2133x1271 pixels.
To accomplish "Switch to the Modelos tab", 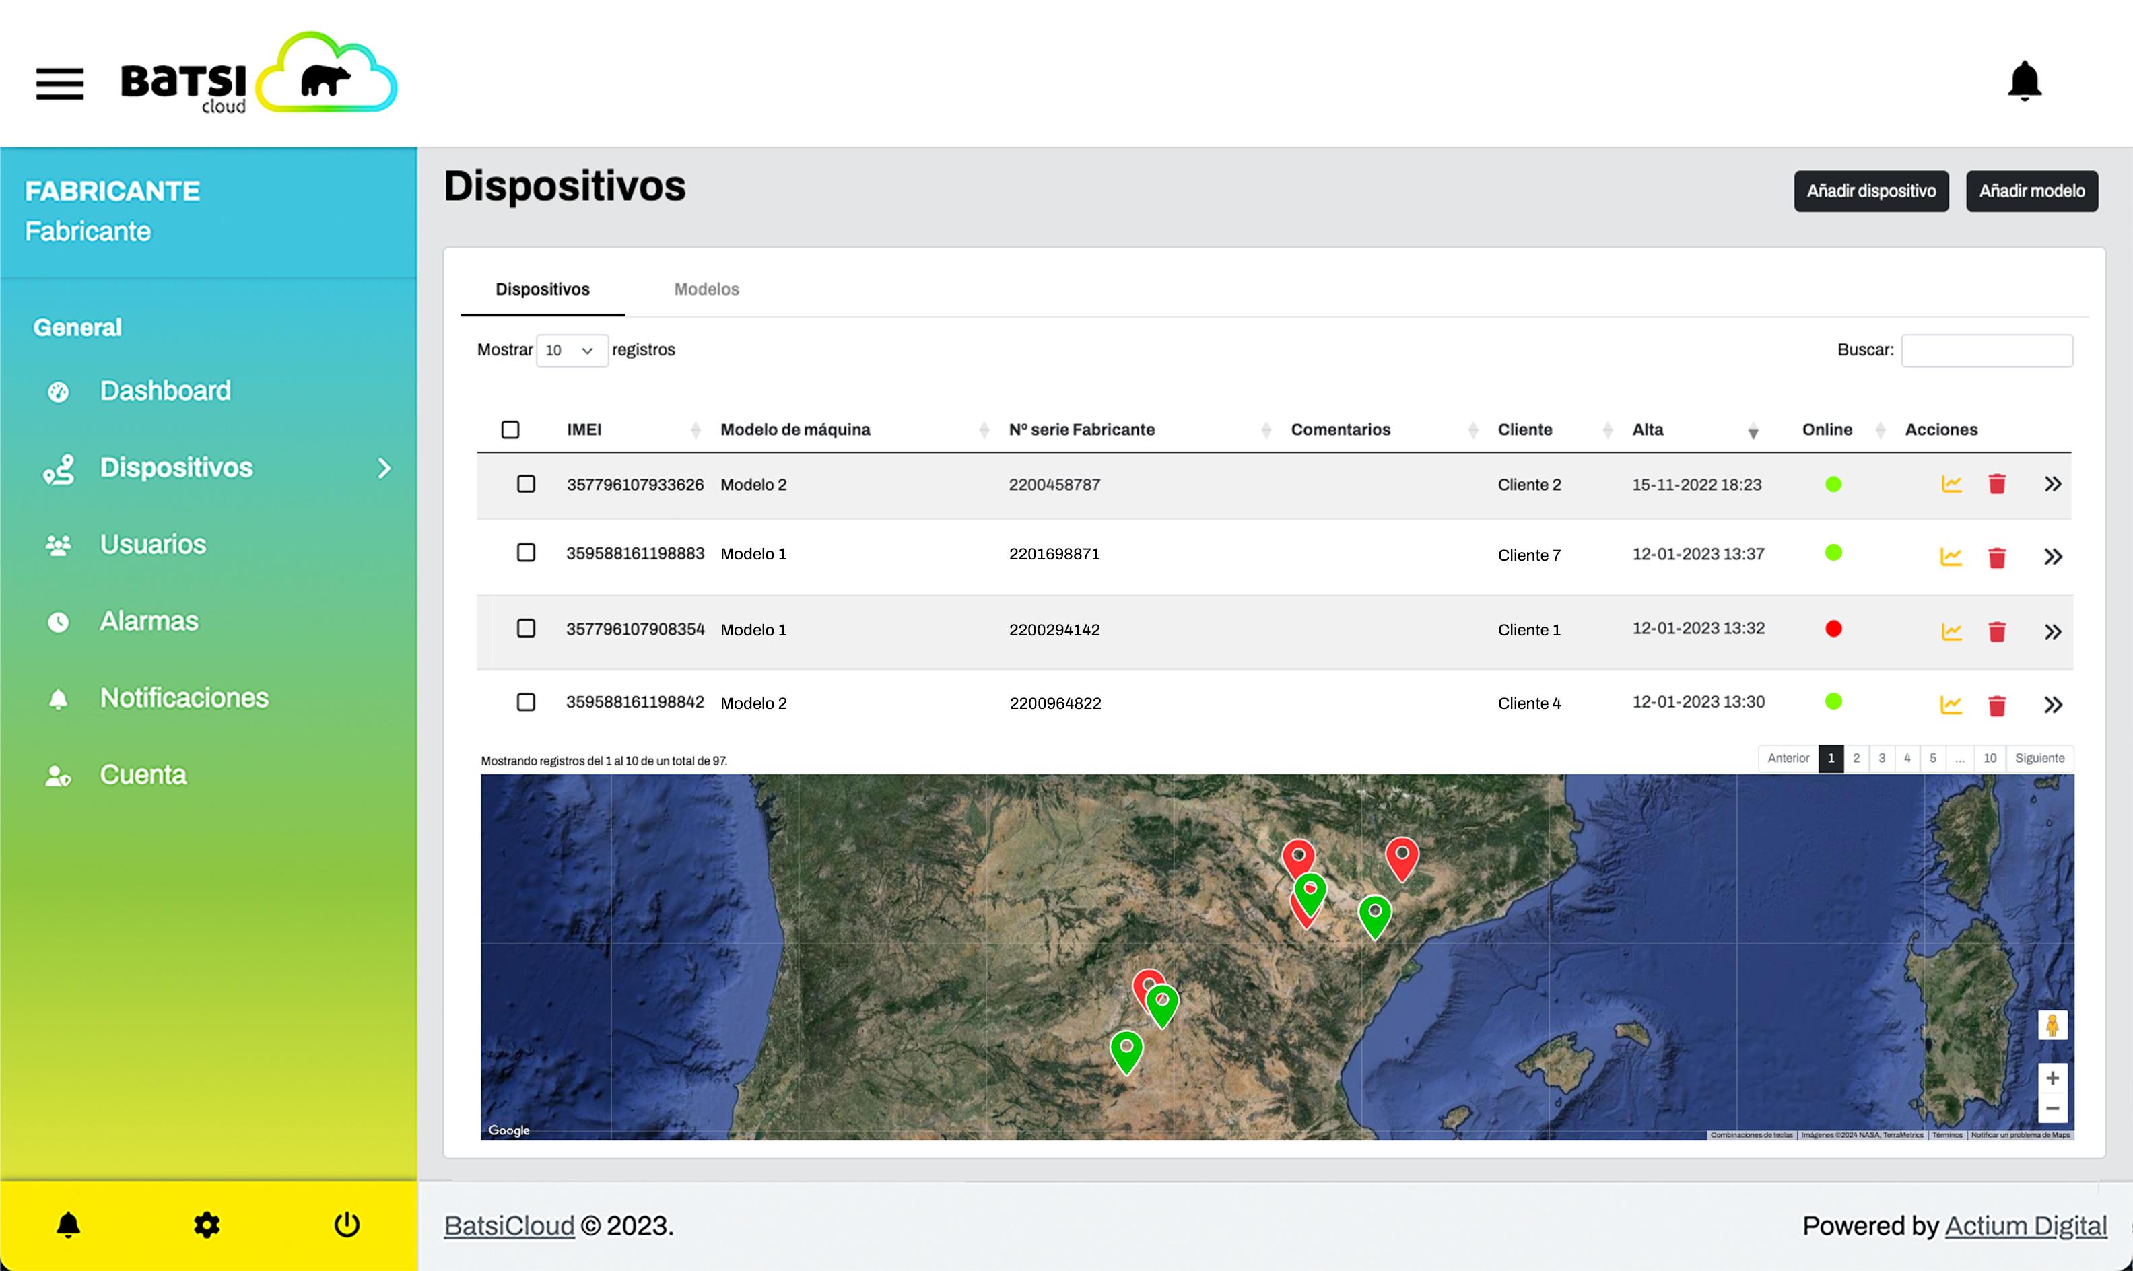I will [706, 289].
